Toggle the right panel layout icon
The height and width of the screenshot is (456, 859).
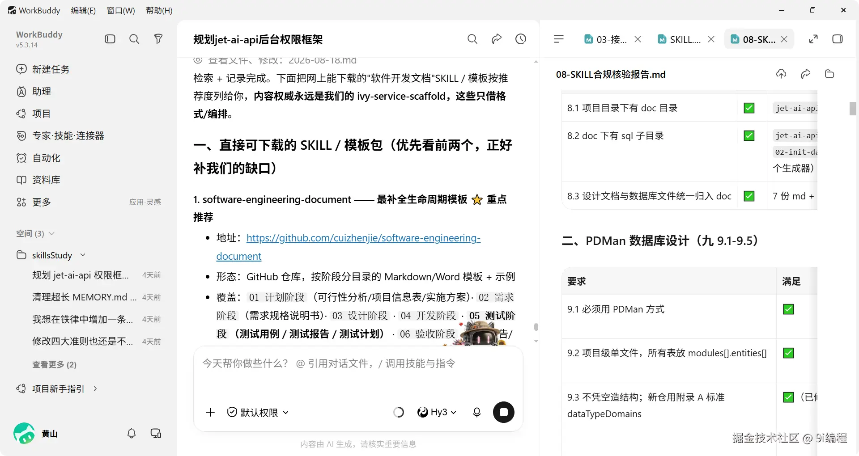[x=838, y=39]
